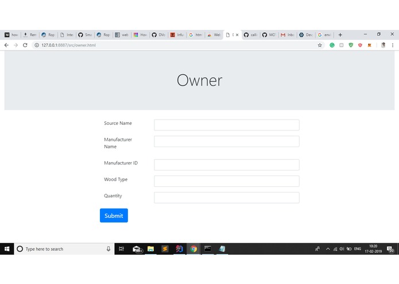
Task: Open the Grammarly extension icon
Action: [x=332, y=45]
